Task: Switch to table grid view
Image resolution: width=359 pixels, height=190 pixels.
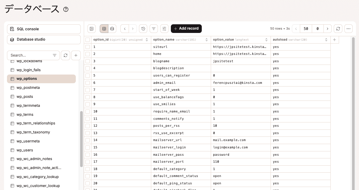Action: pos(104,29)
